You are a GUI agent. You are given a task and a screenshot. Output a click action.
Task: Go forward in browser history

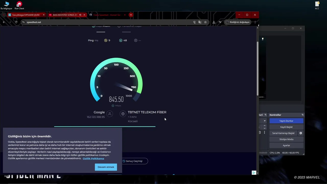click(x=10, y=22)
